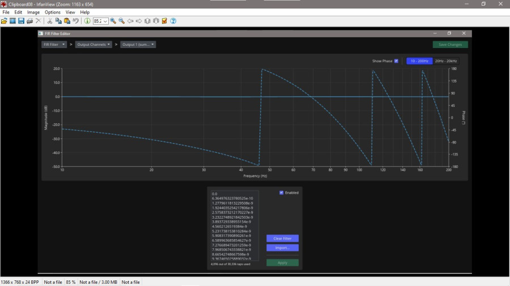Open the Help menu
Viewport: 510px width, 286px height.
click(84, 12)
